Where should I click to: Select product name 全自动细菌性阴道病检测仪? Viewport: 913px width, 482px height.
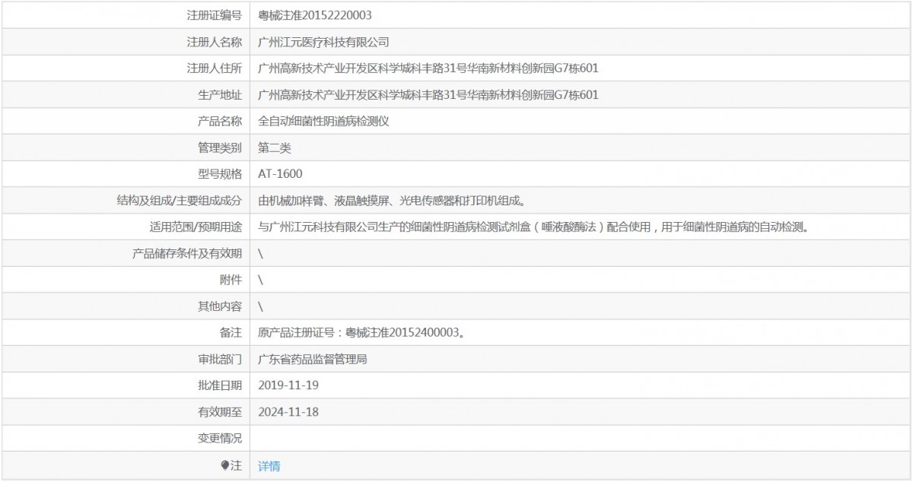click(324, 121)
